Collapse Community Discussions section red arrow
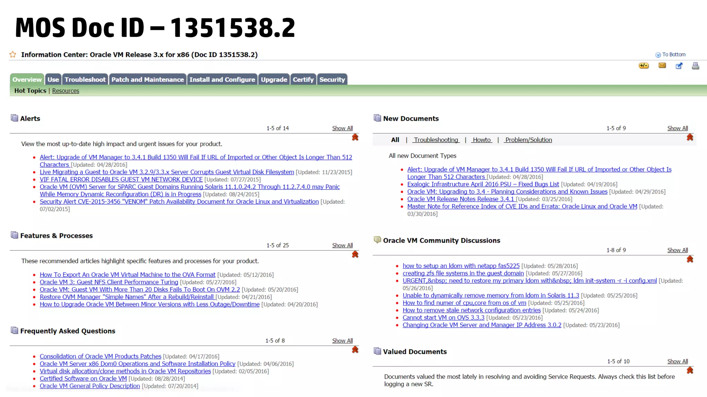Image resolution: width=707 pixels, height=397 pixels. pyautogui.click(x=690, y=259)
